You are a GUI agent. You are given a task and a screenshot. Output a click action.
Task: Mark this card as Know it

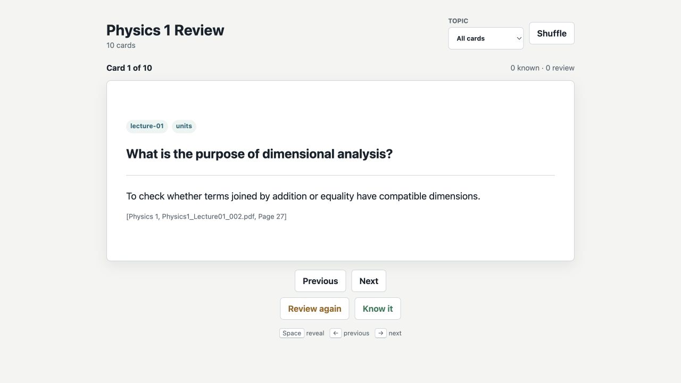point(378,309)
